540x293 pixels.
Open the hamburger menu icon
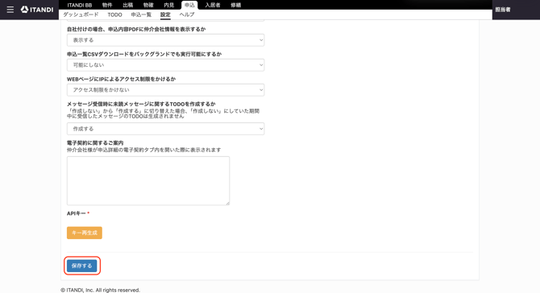coord(10,10)
